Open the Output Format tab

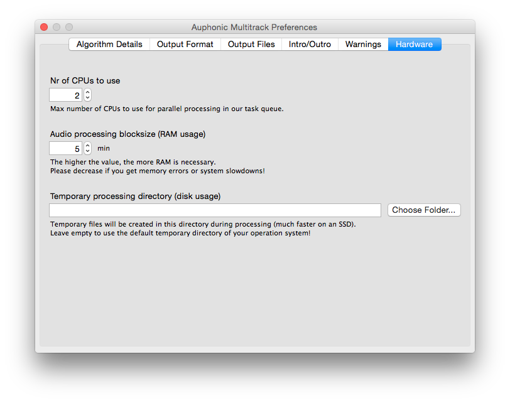coord(185,44)
